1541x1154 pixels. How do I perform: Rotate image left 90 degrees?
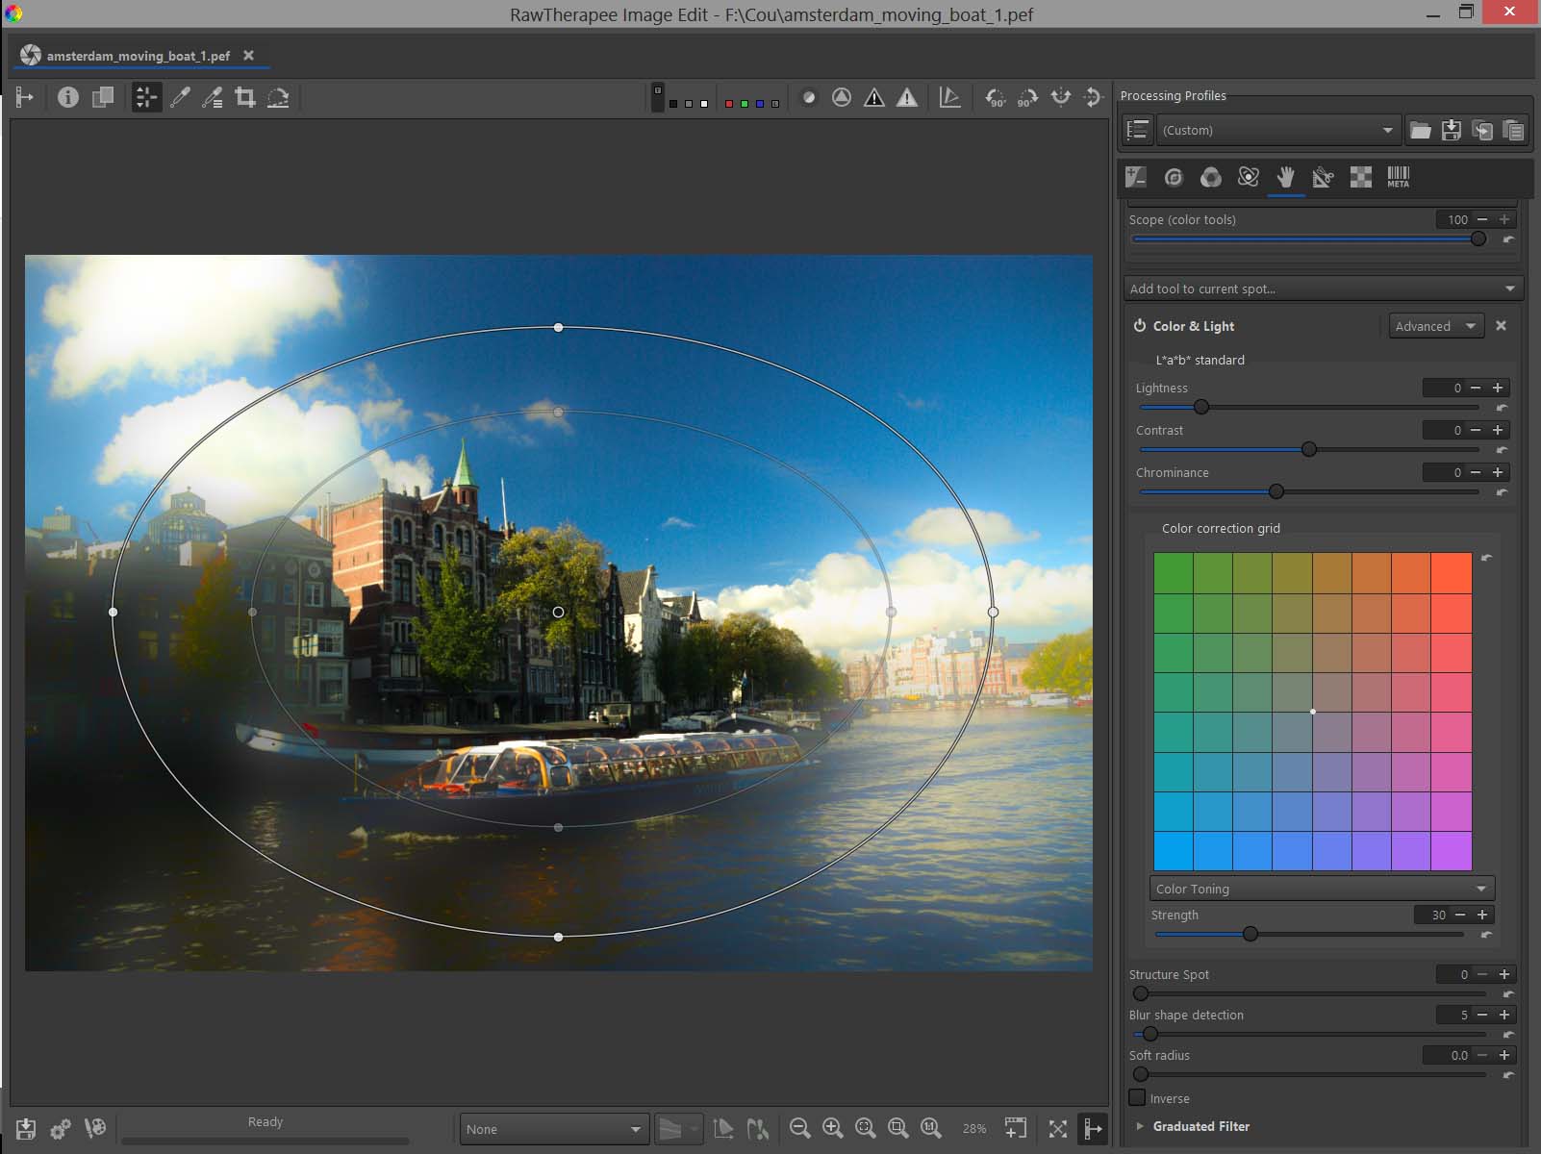coord(996,97)
